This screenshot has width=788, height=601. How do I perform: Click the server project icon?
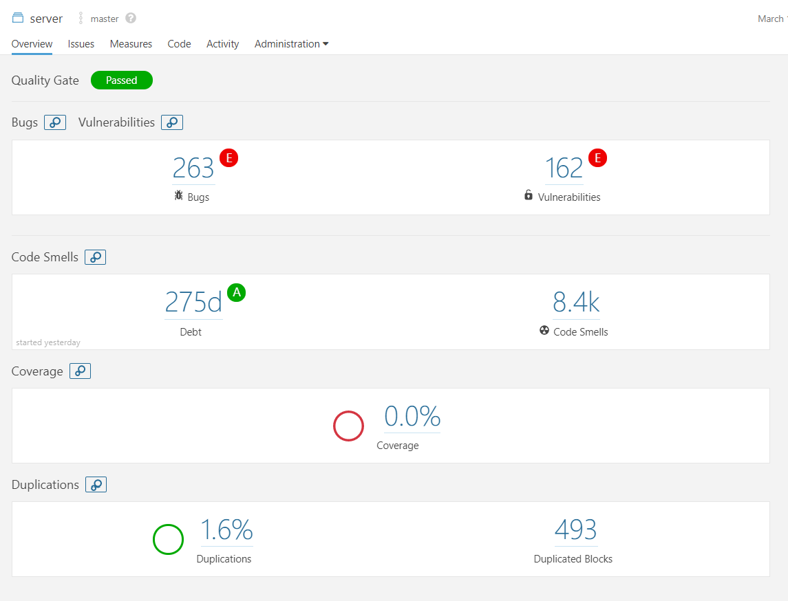tap(18, 19)
